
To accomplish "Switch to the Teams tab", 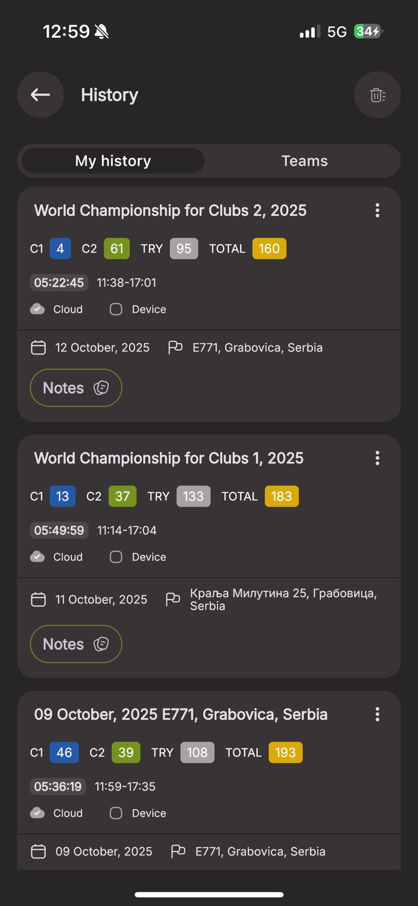I will point(304,161).
